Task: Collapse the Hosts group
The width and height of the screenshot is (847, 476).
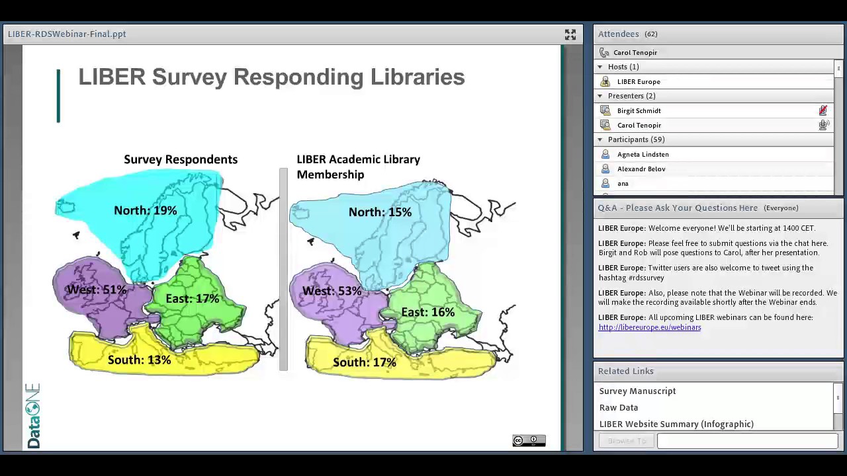Action: pyautogui.click(x=600, y=67)
